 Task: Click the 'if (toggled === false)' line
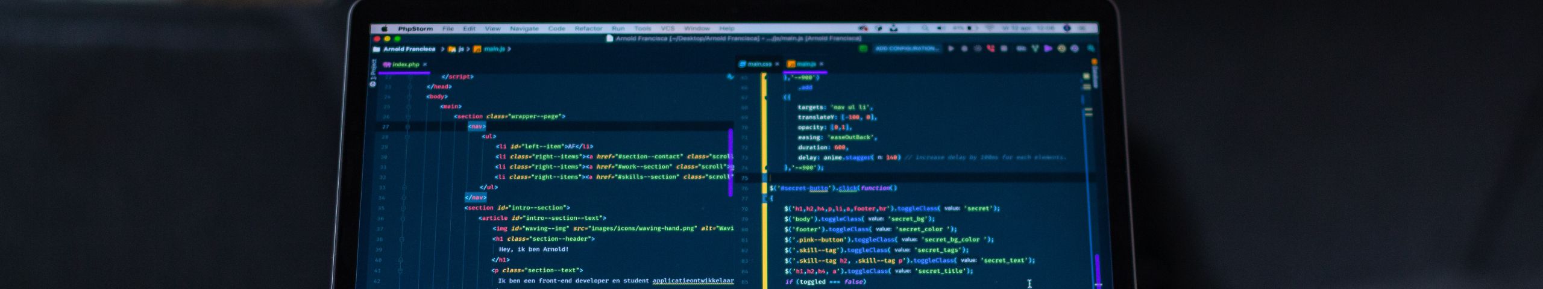click(x=825, y=282)
